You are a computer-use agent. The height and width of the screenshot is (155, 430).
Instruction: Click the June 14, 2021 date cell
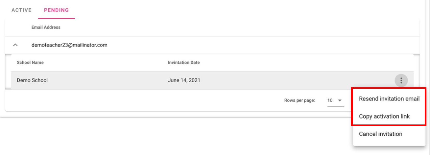point(184,80)
